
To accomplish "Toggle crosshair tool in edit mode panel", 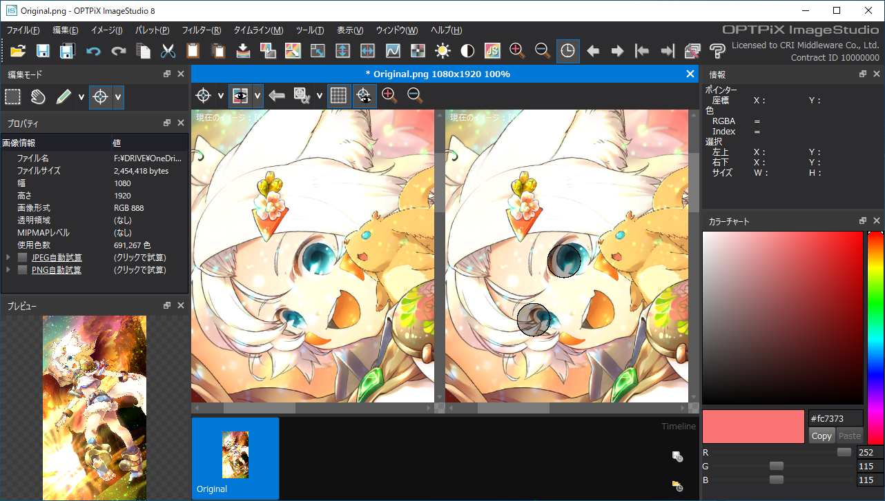I will click(100, 97).
